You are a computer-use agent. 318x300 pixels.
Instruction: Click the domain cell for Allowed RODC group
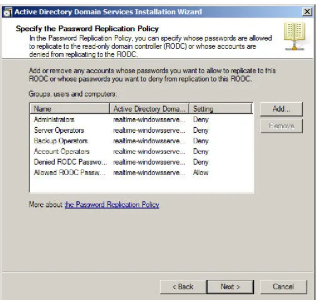(150, 172)
